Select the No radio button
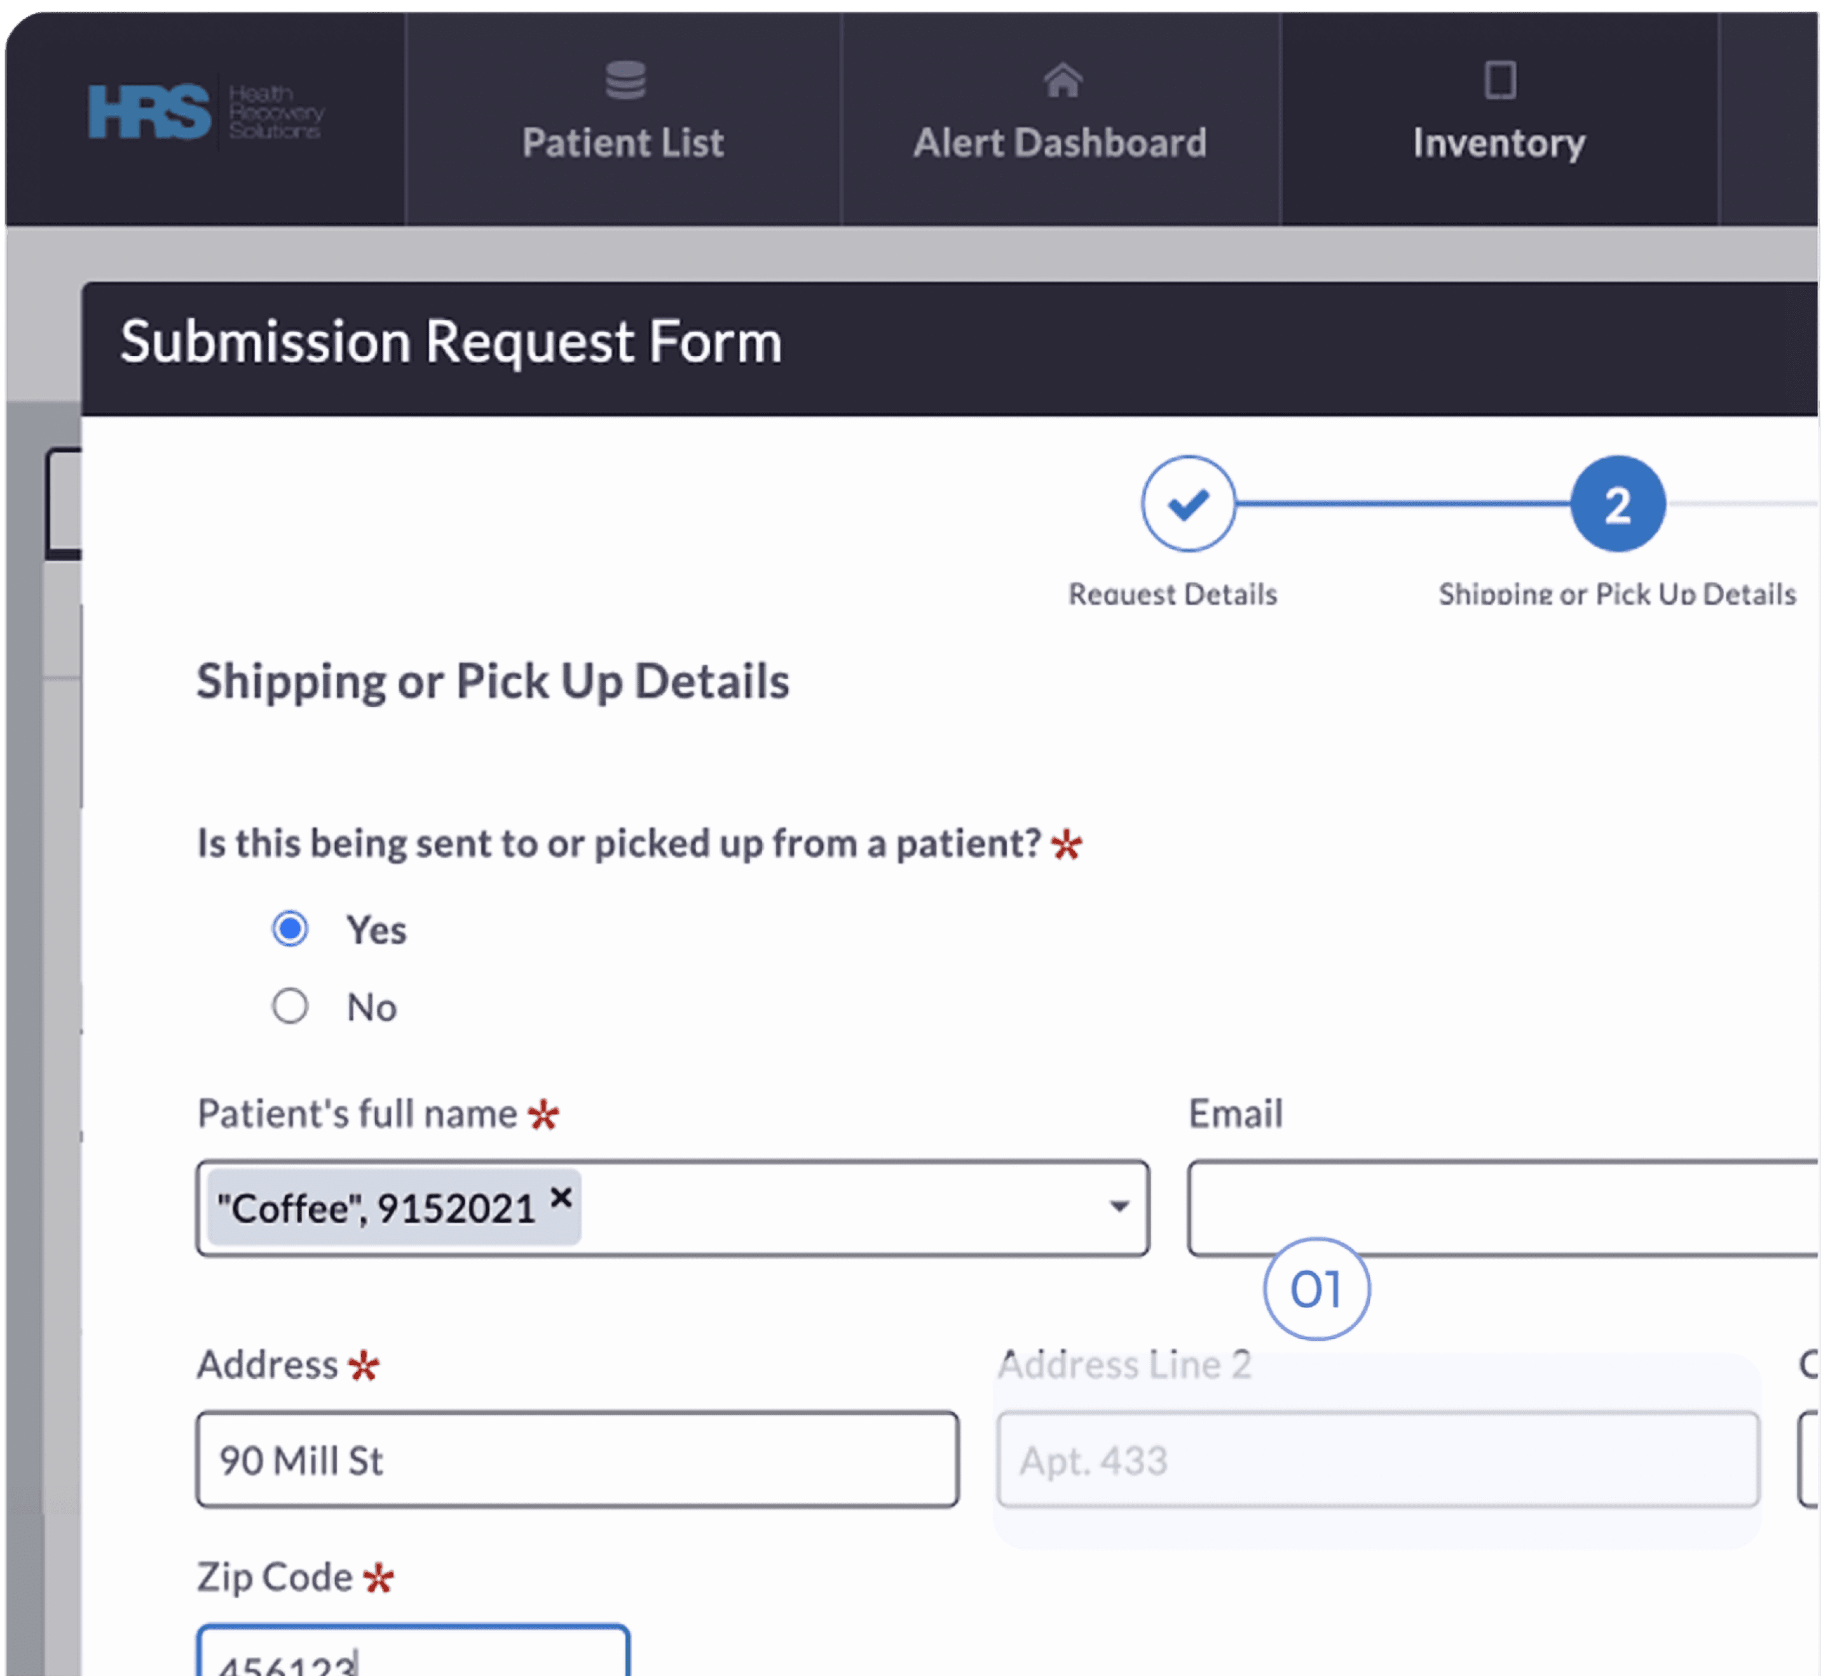Image resolution: width=1823 pixels, height=1676 pixels. coord(290,1006)
